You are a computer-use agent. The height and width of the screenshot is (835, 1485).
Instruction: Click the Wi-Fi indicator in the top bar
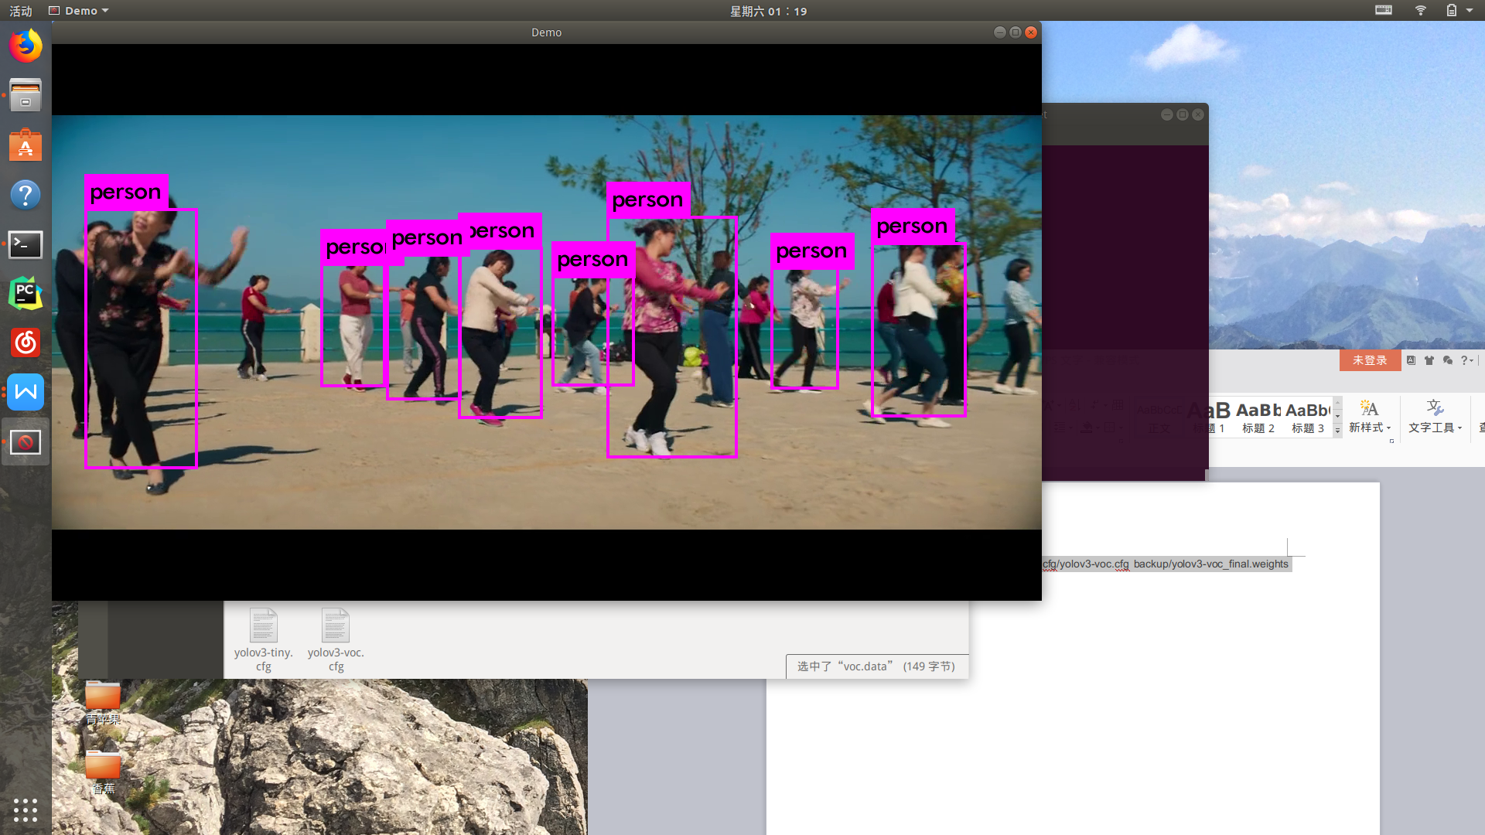click(x=1421, y=10)
